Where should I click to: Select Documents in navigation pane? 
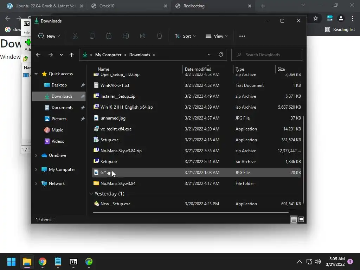pyautogui.click(x=62, y=108)
